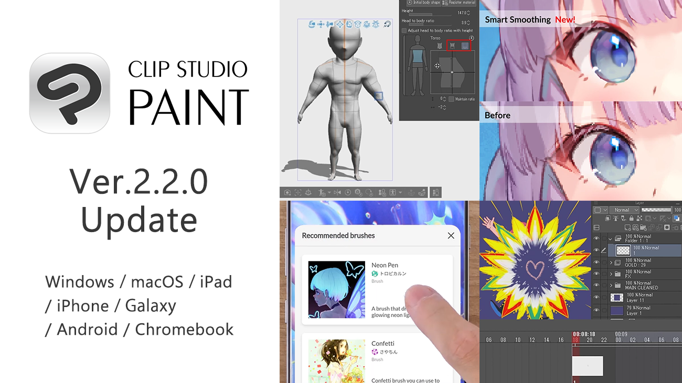Click the Register material button
Screen dimensions: 682x383
coord(459,2)
